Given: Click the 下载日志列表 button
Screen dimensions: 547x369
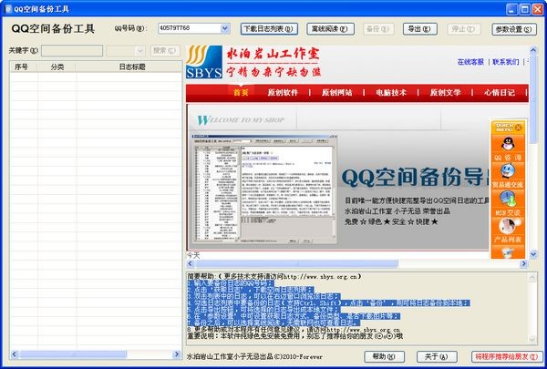Looking at the screenshot, I should tap(270, 29).
